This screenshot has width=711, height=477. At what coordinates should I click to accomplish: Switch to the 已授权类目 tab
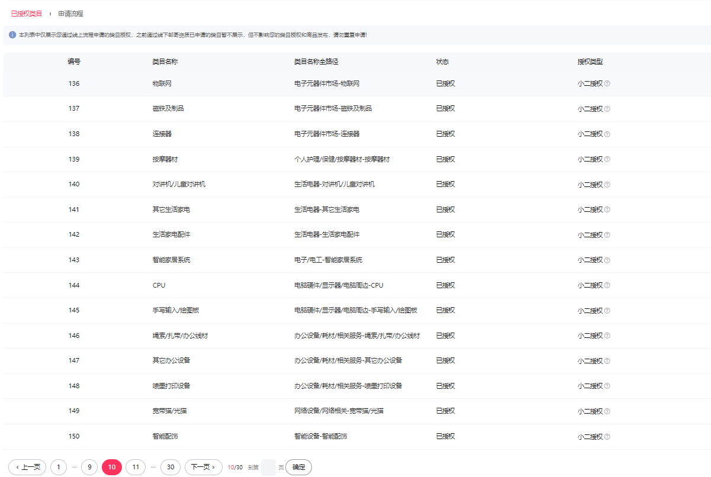(x=27, y=13)
